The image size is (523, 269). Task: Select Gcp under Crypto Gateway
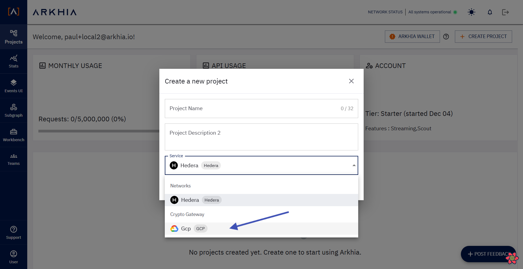[186, 228]
